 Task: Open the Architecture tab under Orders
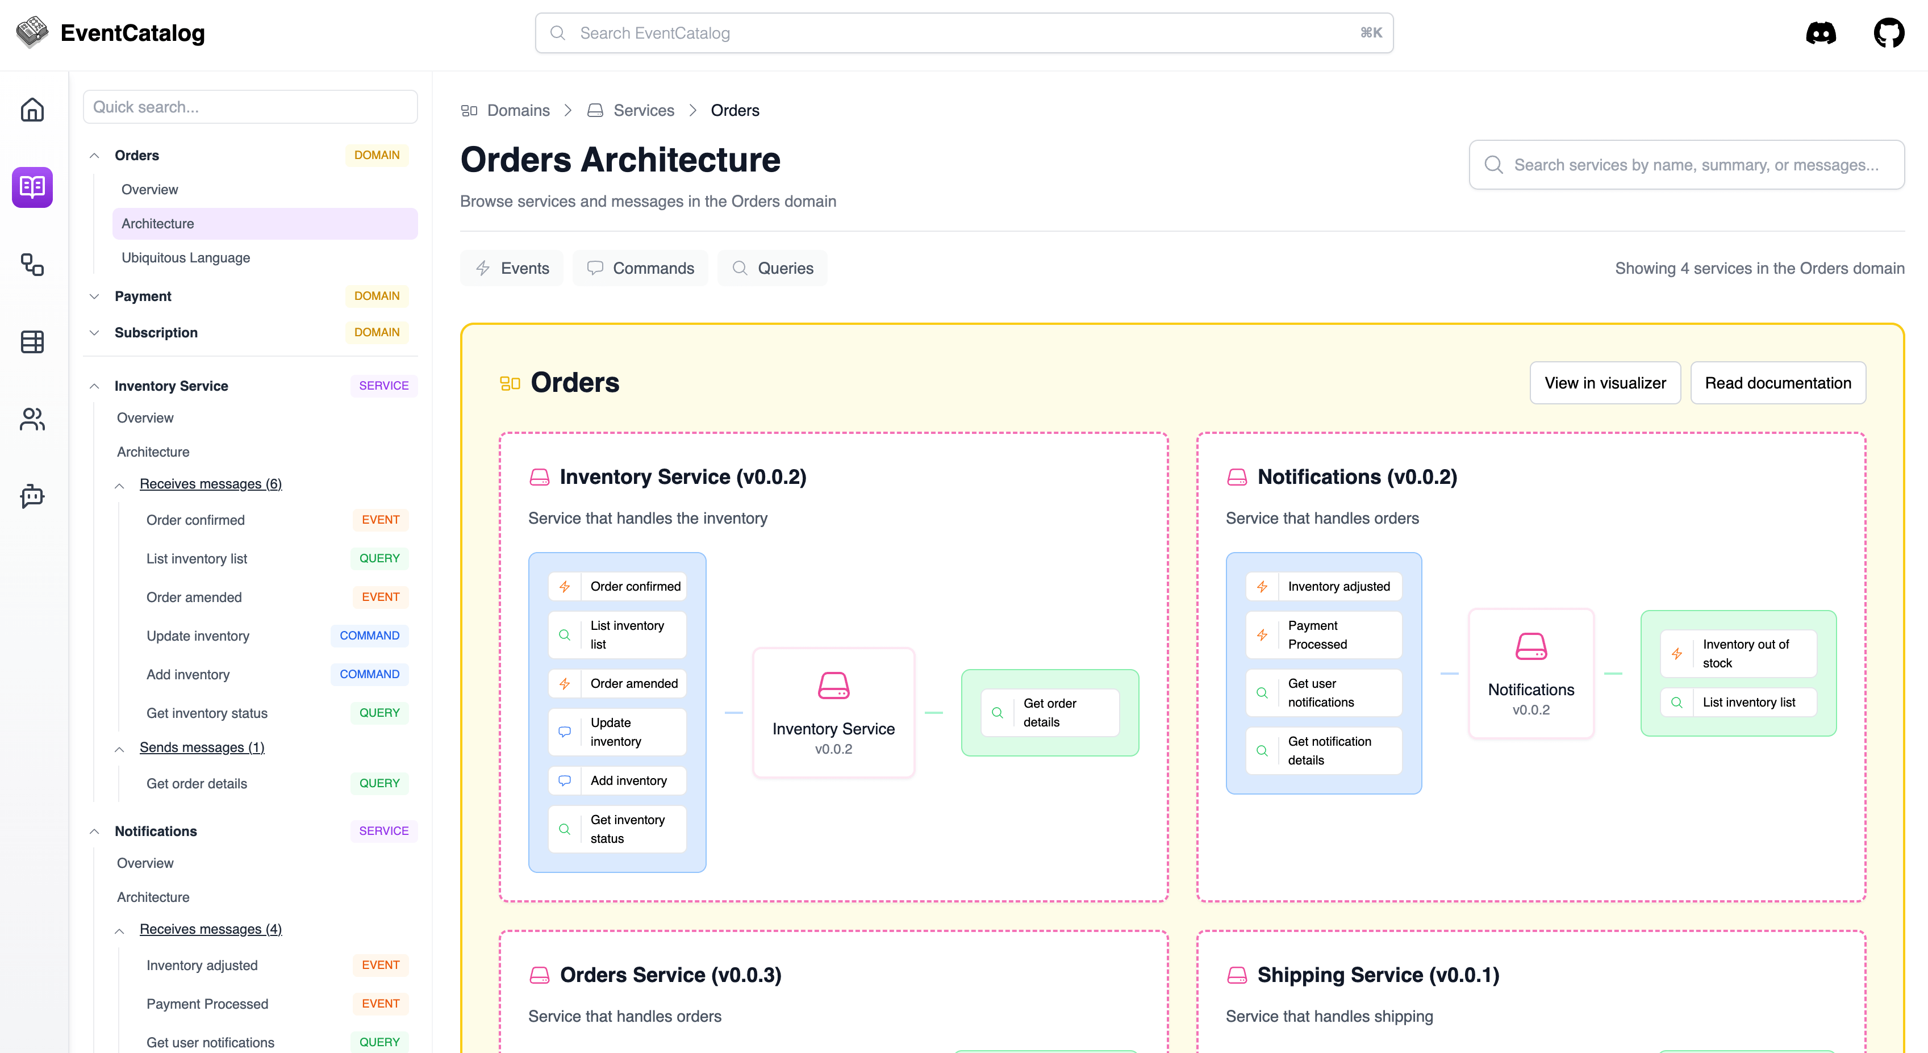click(x=158, y=223)
